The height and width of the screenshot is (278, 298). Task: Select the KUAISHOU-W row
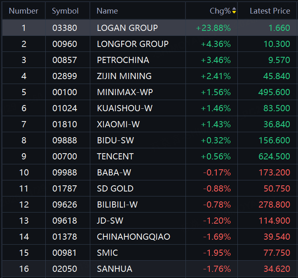pyautogui.click(x=124, y=108)
